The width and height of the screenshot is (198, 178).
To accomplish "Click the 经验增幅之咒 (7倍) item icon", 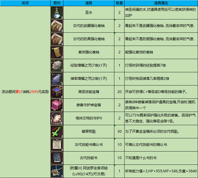I will coord(56,65).
